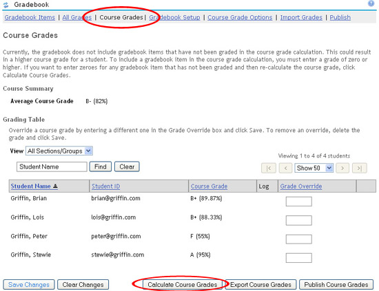The width and height of the screenshot is (379, 291).
Task: Go to last page of students
Action: coord(360,168)
